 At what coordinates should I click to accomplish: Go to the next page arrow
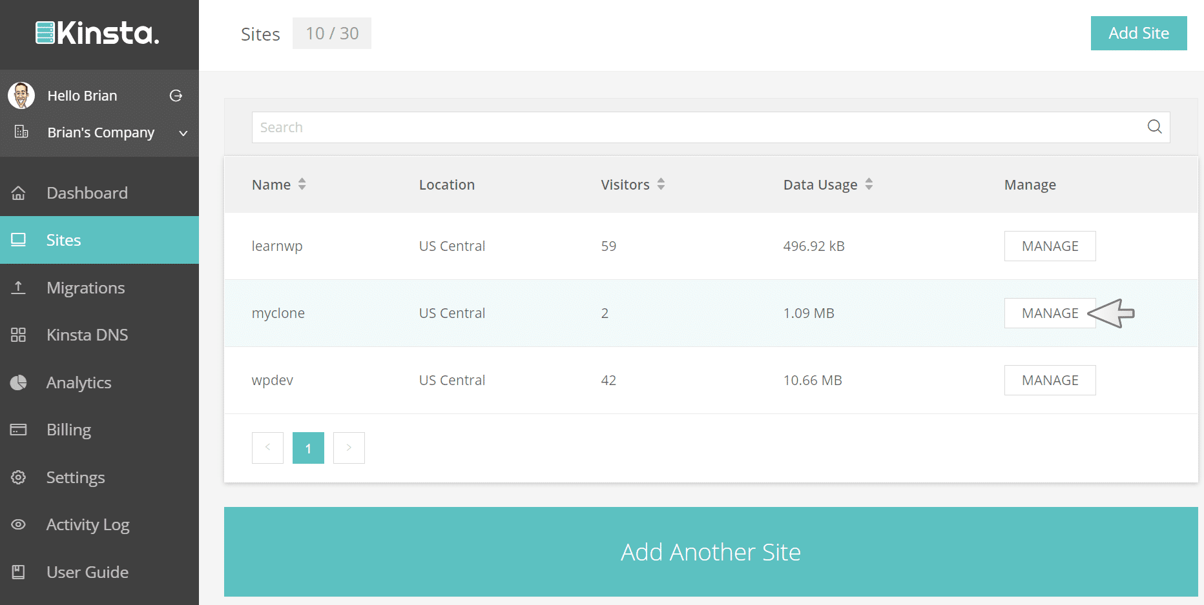pyautogui.click(x=349, y=448)
